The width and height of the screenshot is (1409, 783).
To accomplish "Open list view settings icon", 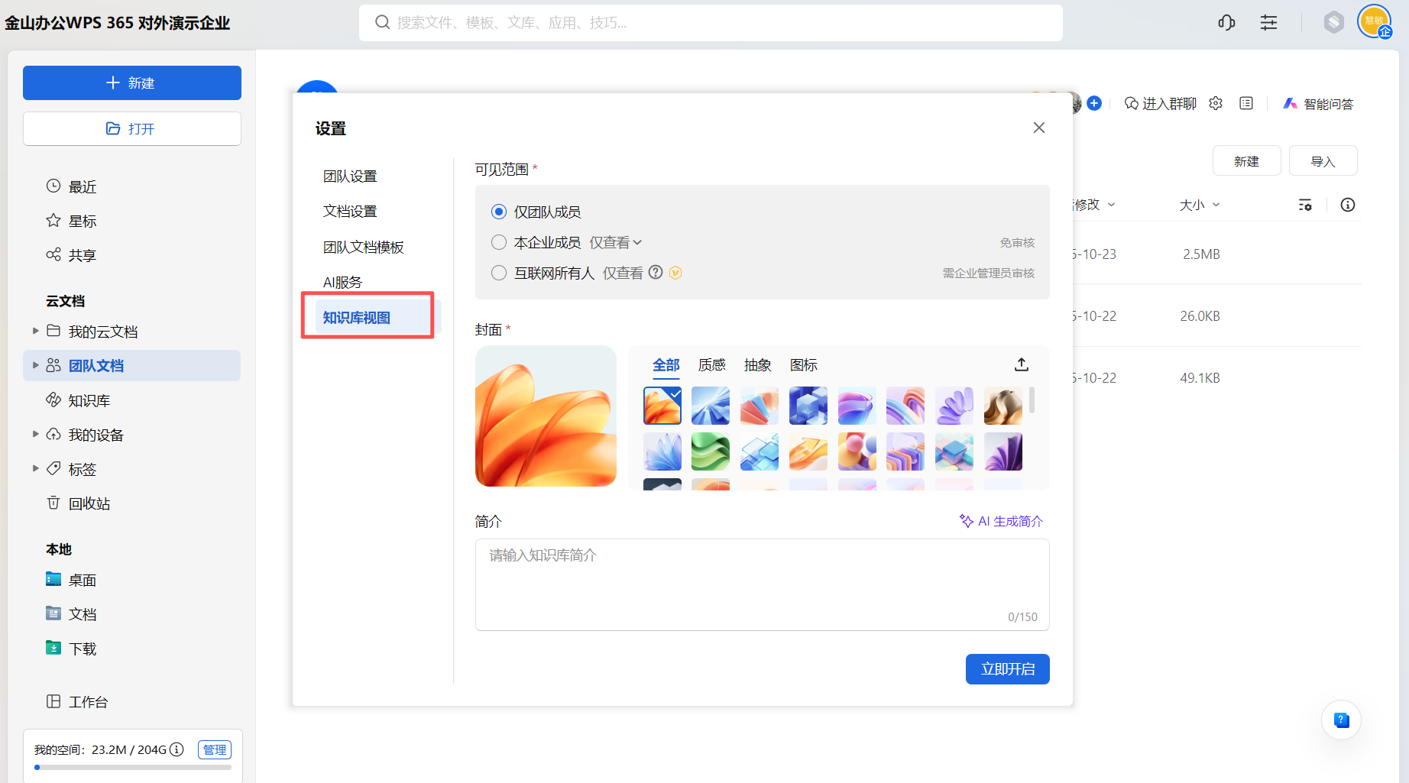I will tap(1305, 205).
